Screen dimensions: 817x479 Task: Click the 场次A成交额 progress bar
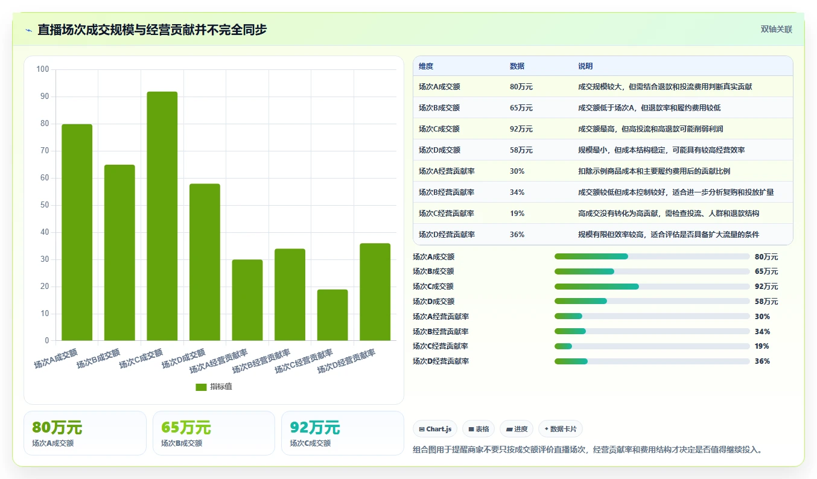point(652,256)
